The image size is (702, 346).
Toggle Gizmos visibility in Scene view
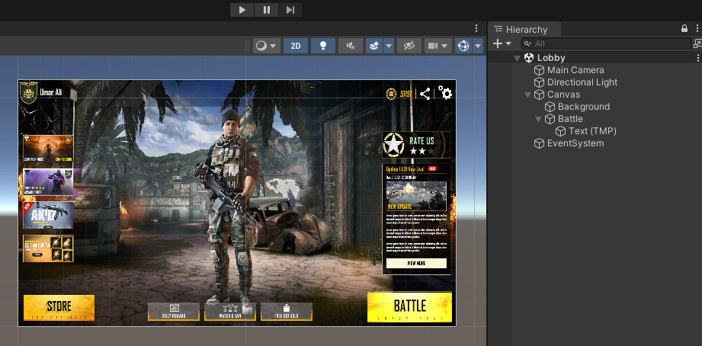(463, 46)
